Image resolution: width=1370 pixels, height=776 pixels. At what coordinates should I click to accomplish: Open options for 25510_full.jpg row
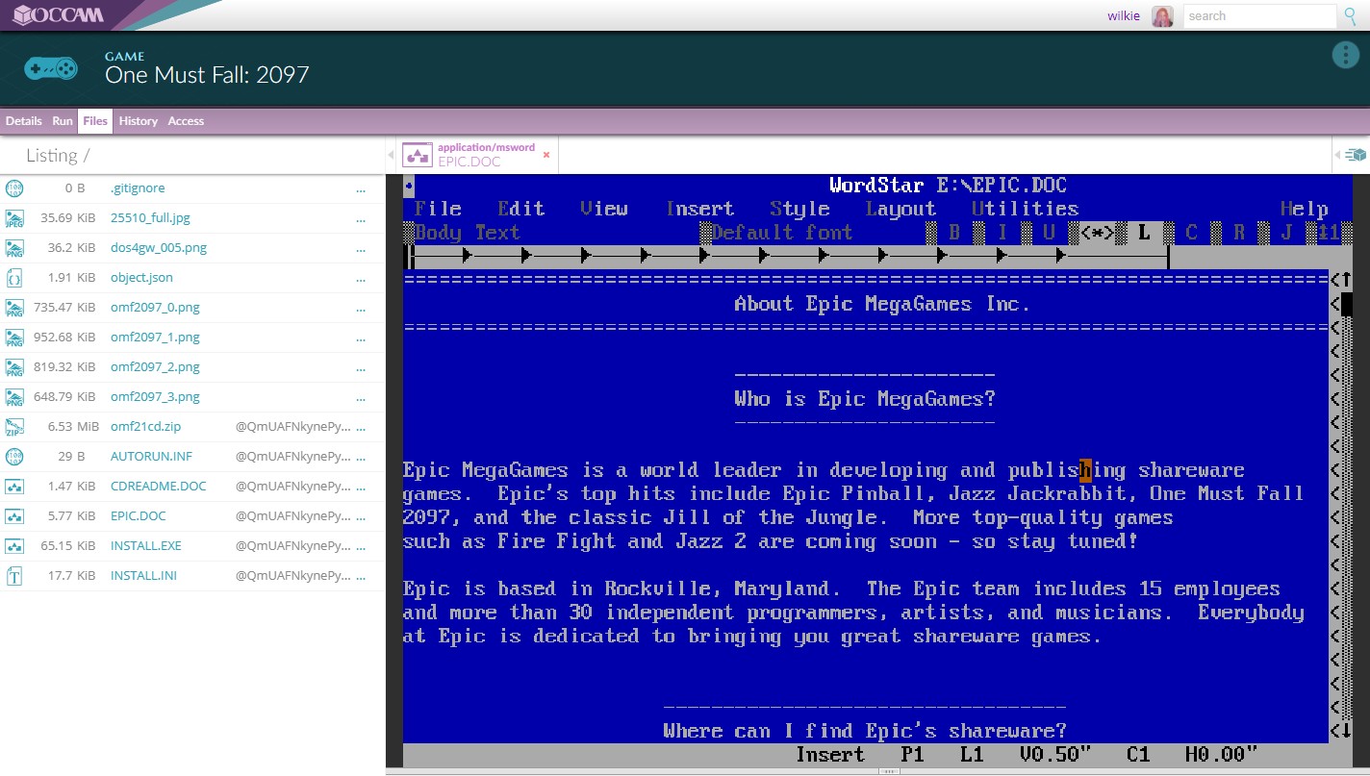tap(361, 219)
